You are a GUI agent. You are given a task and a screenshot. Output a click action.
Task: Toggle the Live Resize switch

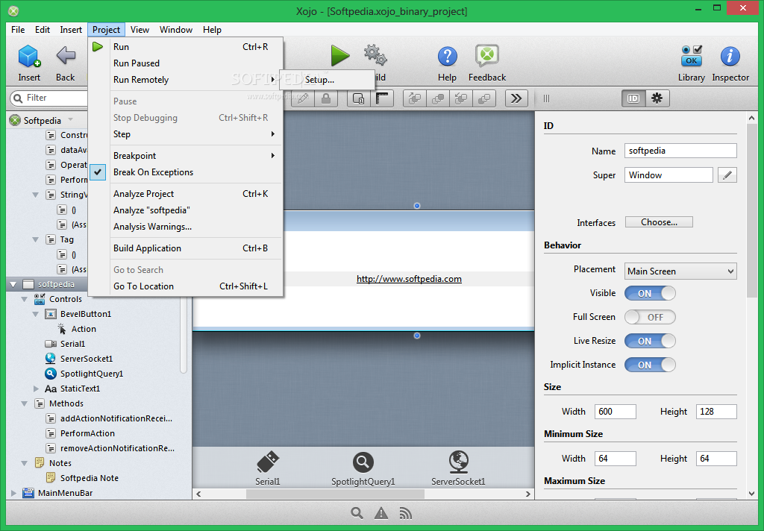[x=650, y=341]
